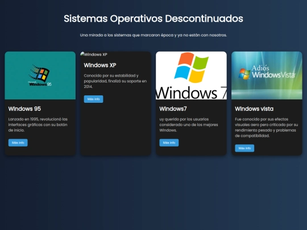Open Más info on Windows XP card
Image resolution: width=307 pixels, height=230 pixels.
coord(94,99)
